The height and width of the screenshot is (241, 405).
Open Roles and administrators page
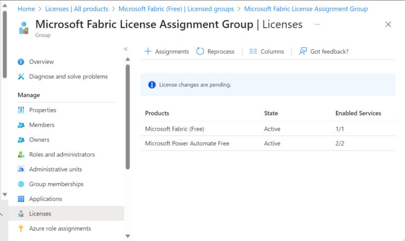(x=62, y=154)
